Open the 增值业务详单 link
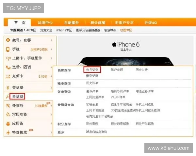196x156 pixels. pyautogui.click(x=145, y=91)
